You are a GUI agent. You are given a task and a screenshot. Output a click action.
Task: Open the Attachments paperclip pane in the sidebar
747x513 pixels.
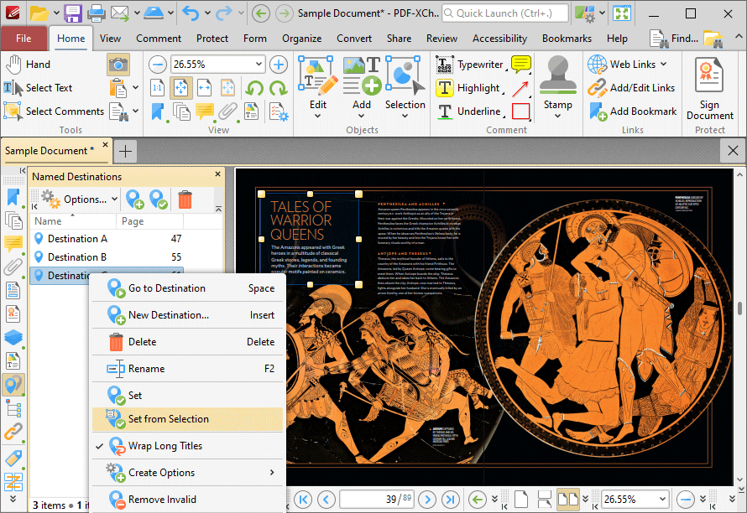(x=13, y=267)
